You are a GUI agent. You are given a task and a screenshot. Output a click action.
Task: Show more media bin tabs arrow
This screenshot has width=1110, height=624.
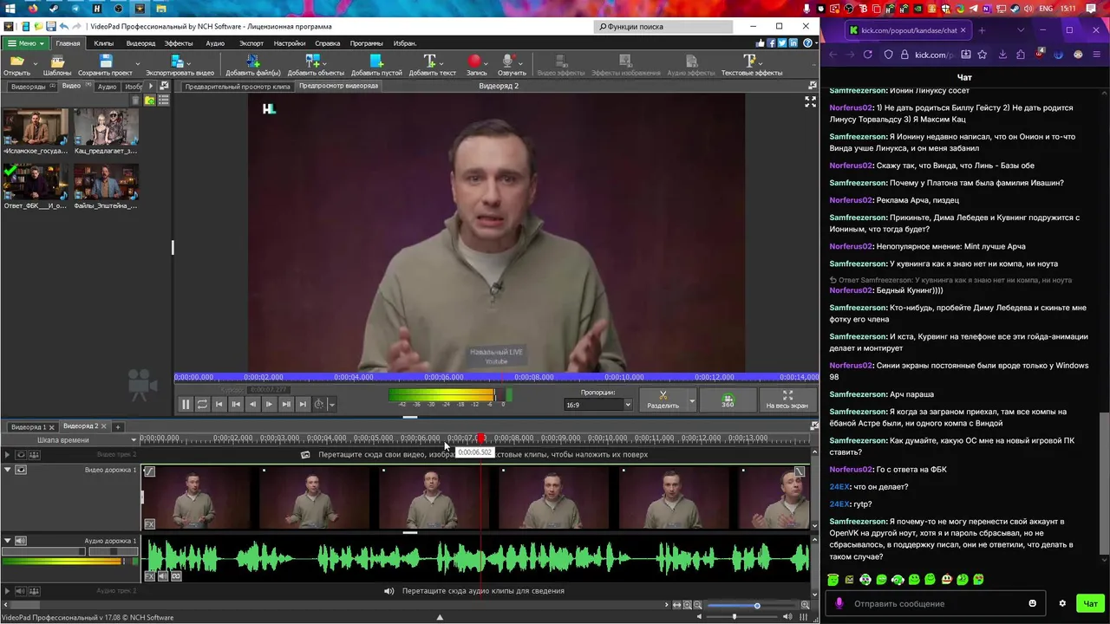[151, 87]
